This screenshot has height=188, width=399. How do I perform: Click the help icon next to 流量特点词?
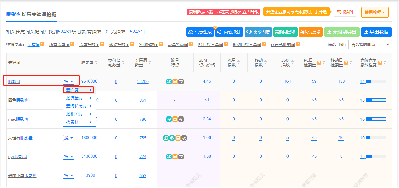click(191, 44)
